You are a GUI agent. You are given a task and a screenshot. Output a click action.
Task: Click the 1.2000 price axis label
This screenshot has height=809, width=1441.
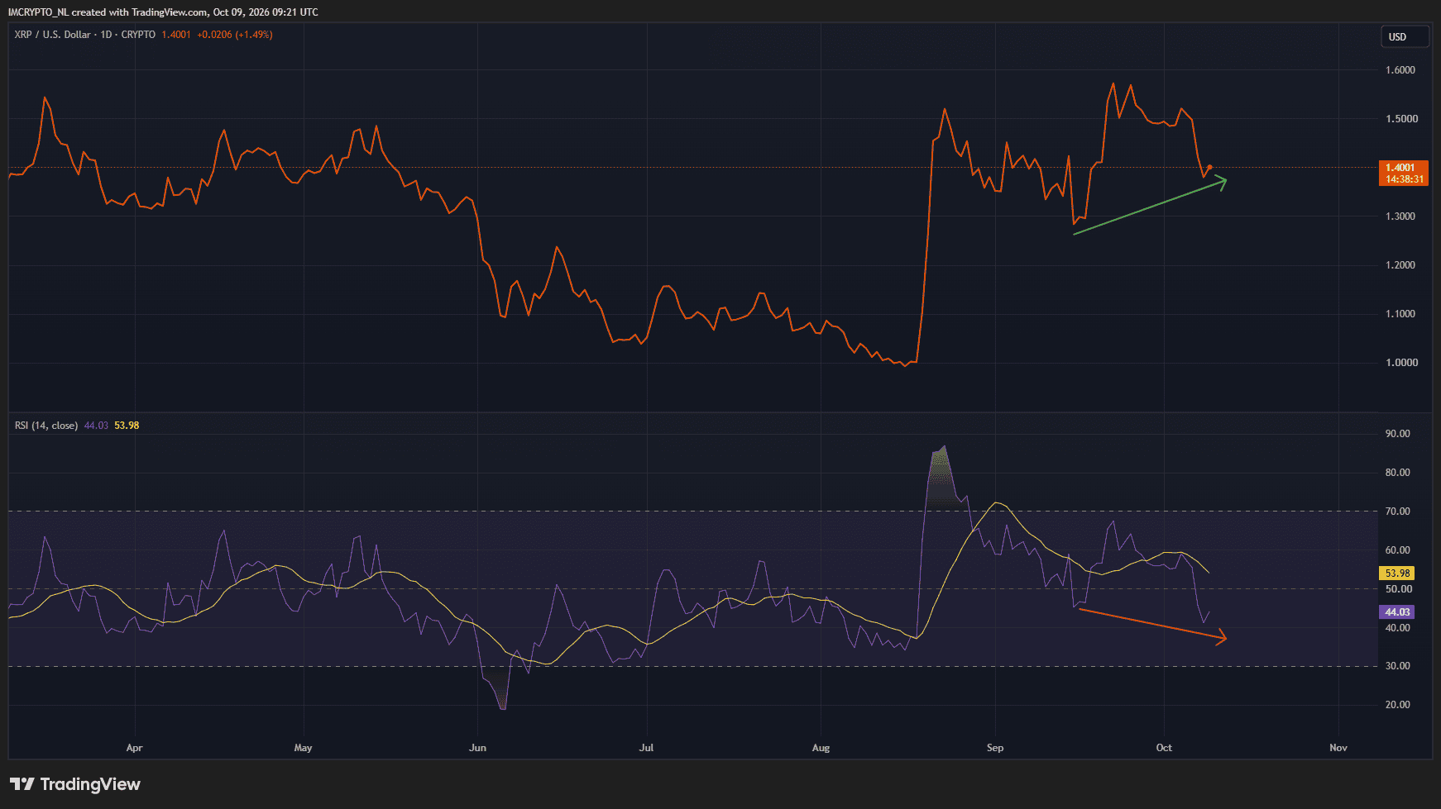pos(1400,265)
